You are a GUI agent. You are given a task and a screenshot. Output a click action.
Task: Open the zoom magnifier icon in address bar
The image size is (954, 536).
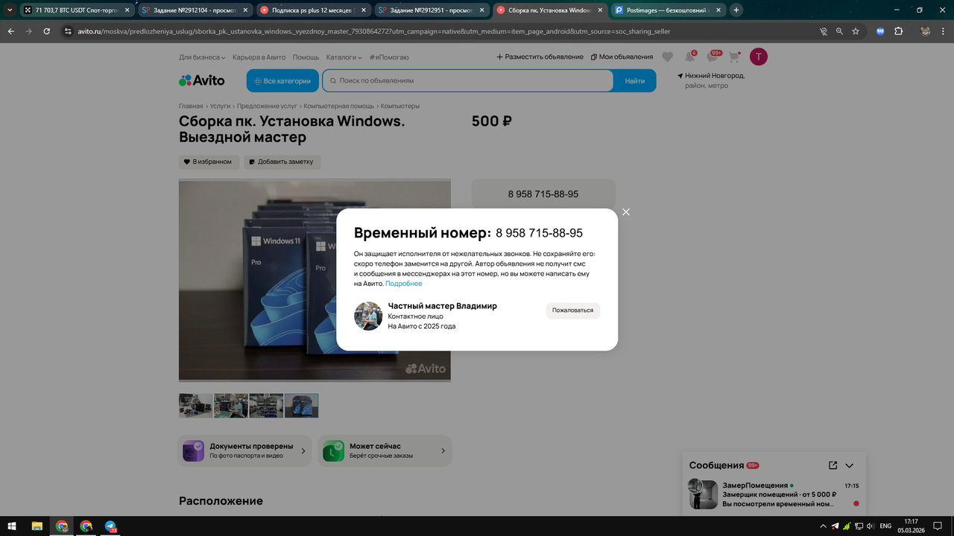[x=839, y=31]
